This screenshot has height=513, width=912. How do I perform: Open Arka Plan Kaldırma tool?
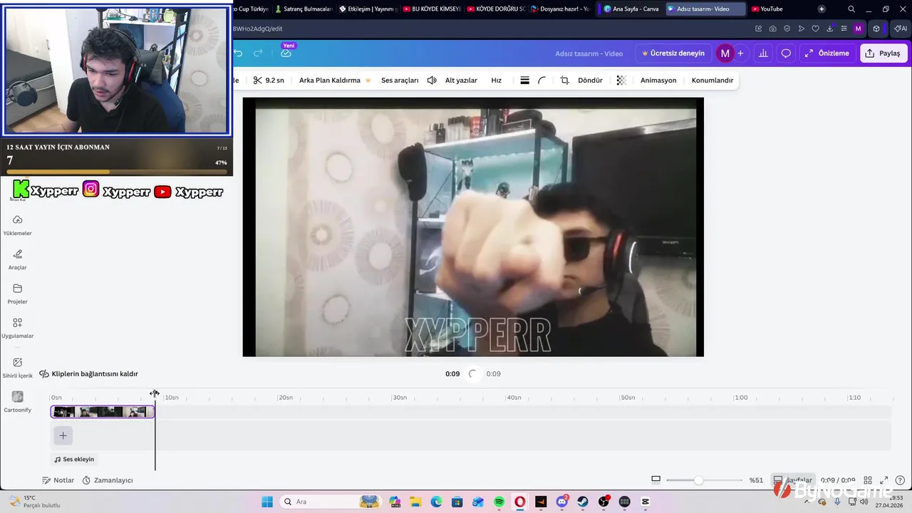pyautogui.click(x=335, y=81)
